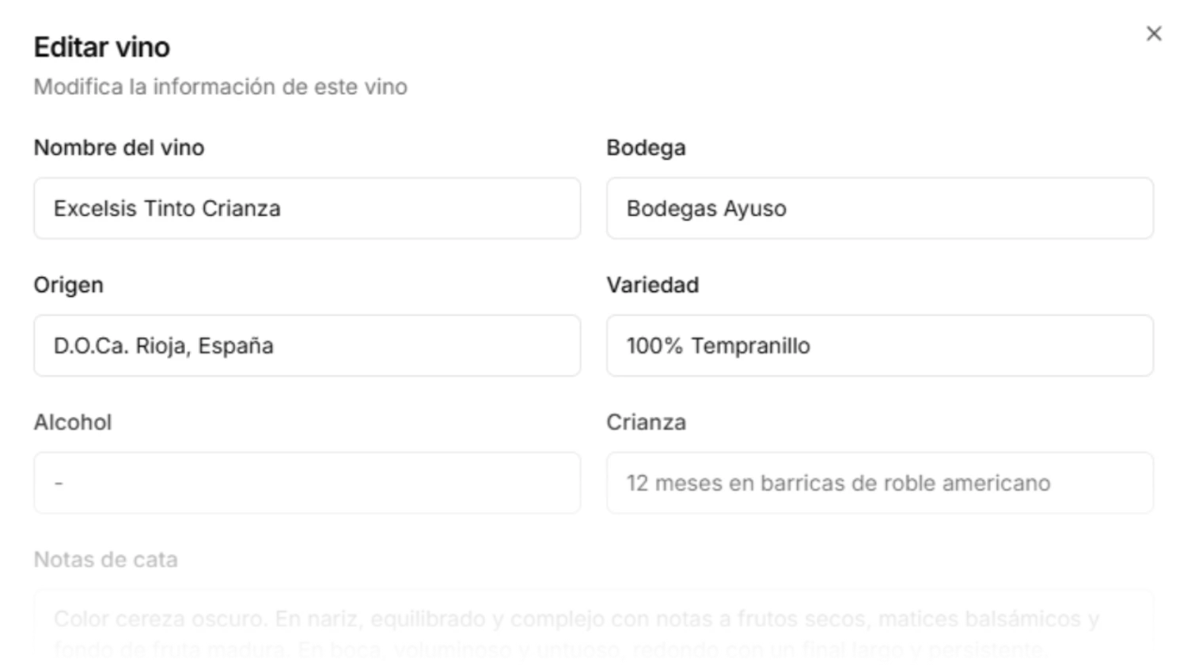Click the Origen input field
The width and height of the screenshot is (1187, 667).
[x=307, y=345]
